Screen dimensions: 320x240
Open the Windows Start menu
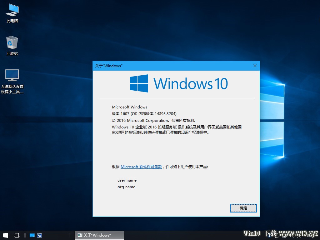(x=5, y=235)
